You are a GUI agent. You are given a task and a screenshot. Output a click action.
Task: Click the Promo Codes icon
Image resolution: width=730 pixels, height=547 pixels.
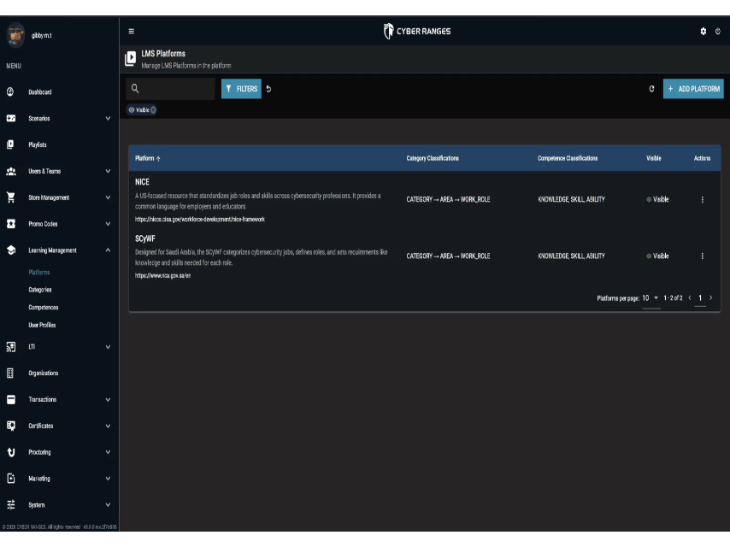point(11,224)
